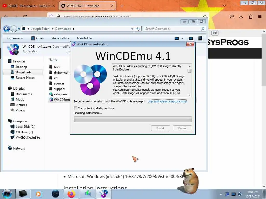Open media player taskbar icon
Screen dimensions: 266x199
(x=39, y=194)
